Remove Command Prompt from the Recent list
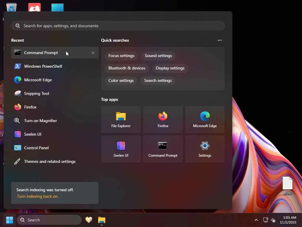The height and width of the screenshot is (227, 302). pos(93,53)
